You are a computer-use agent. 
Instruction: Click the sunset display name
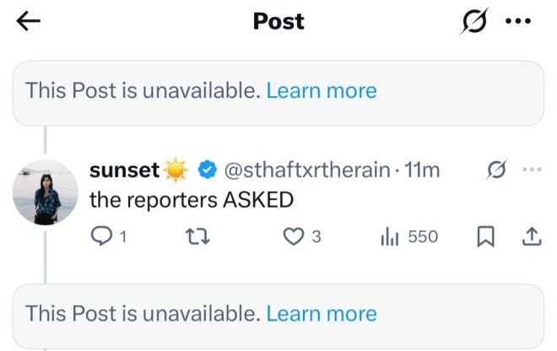124,170
